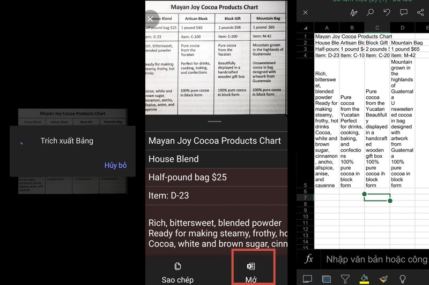Select row 1 header
Image resolution: width=429 pixels, height=285 pixels.
(x=305, y=36)
